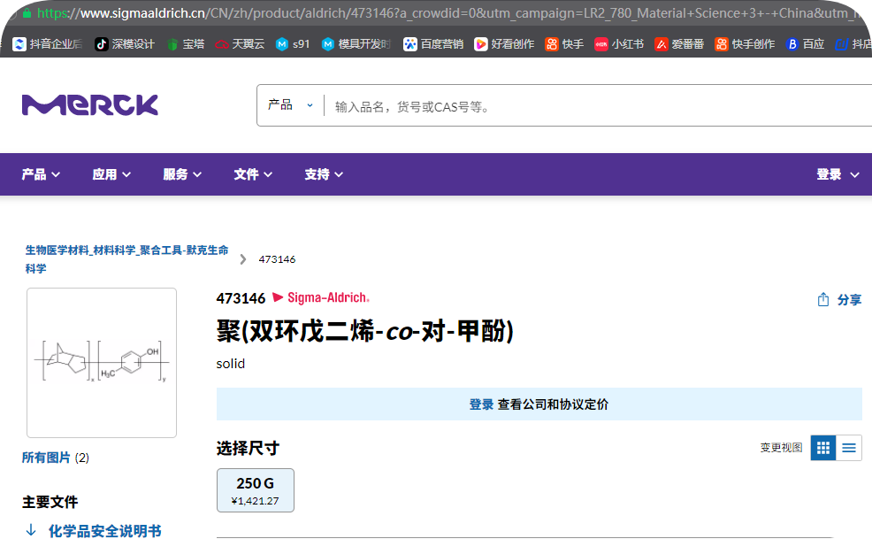The image size is (872, 539).
Task: Open the 应用 menu
Action: click(111, 174)
